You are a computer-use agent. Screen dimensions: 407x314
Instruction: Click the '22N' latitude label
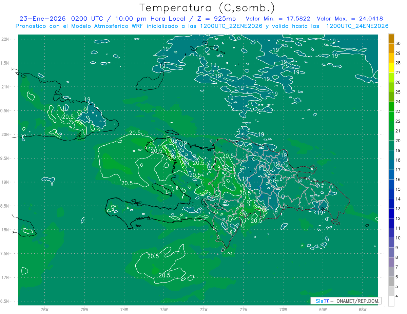point(5,39)
